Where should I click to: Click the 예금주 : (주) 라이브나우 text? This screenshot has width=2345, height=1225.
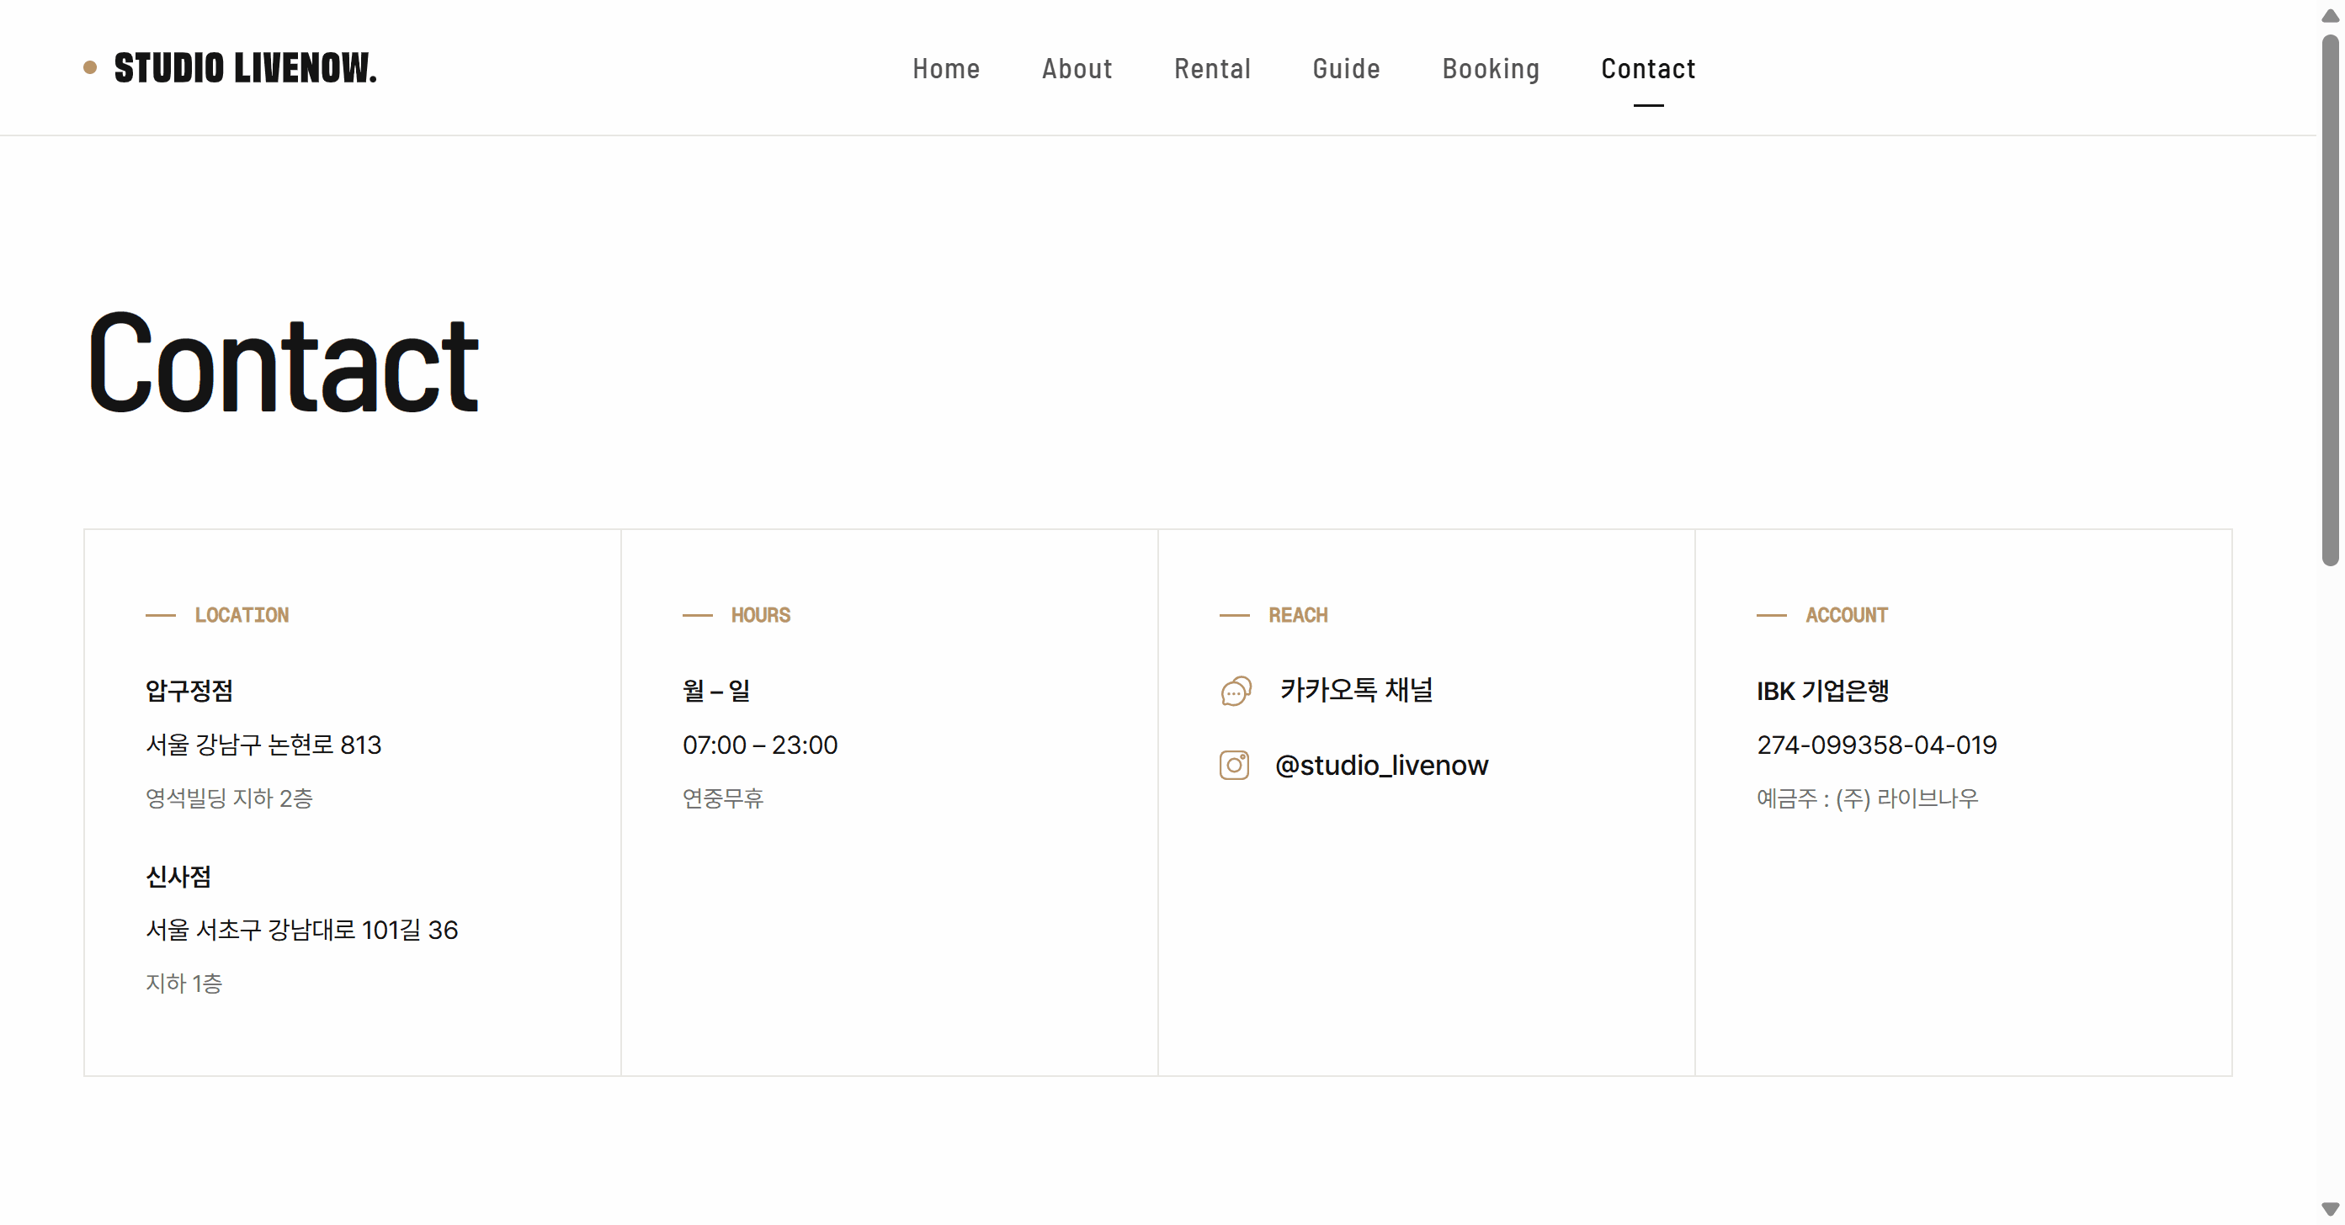pos(1867,798)
